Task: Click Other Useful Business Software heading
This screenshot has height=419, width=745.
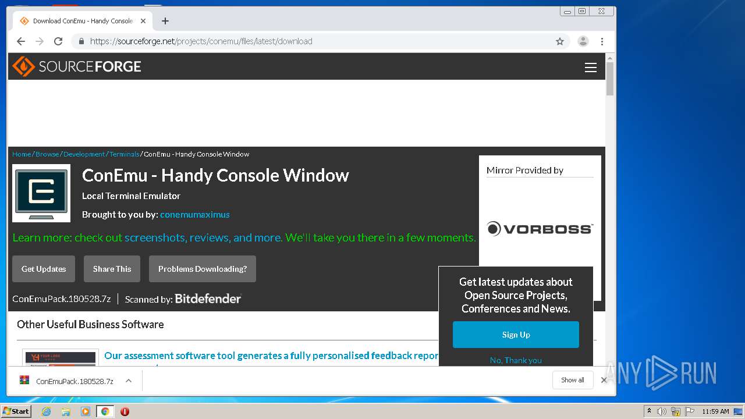Action: 90,324
